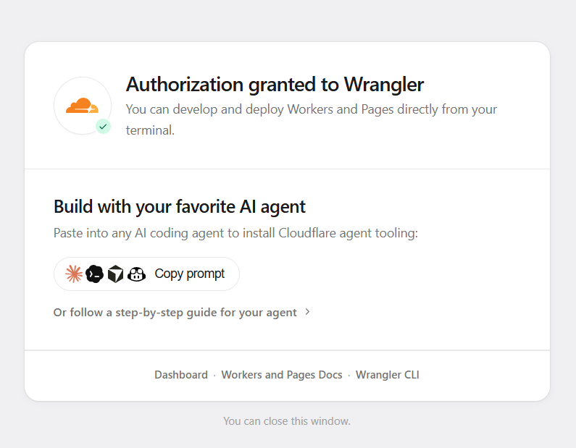The width and height of the screenshot is (576, 448).
Task: Click the 'Build with your favorite AI agent' heading
Action: 180,207
